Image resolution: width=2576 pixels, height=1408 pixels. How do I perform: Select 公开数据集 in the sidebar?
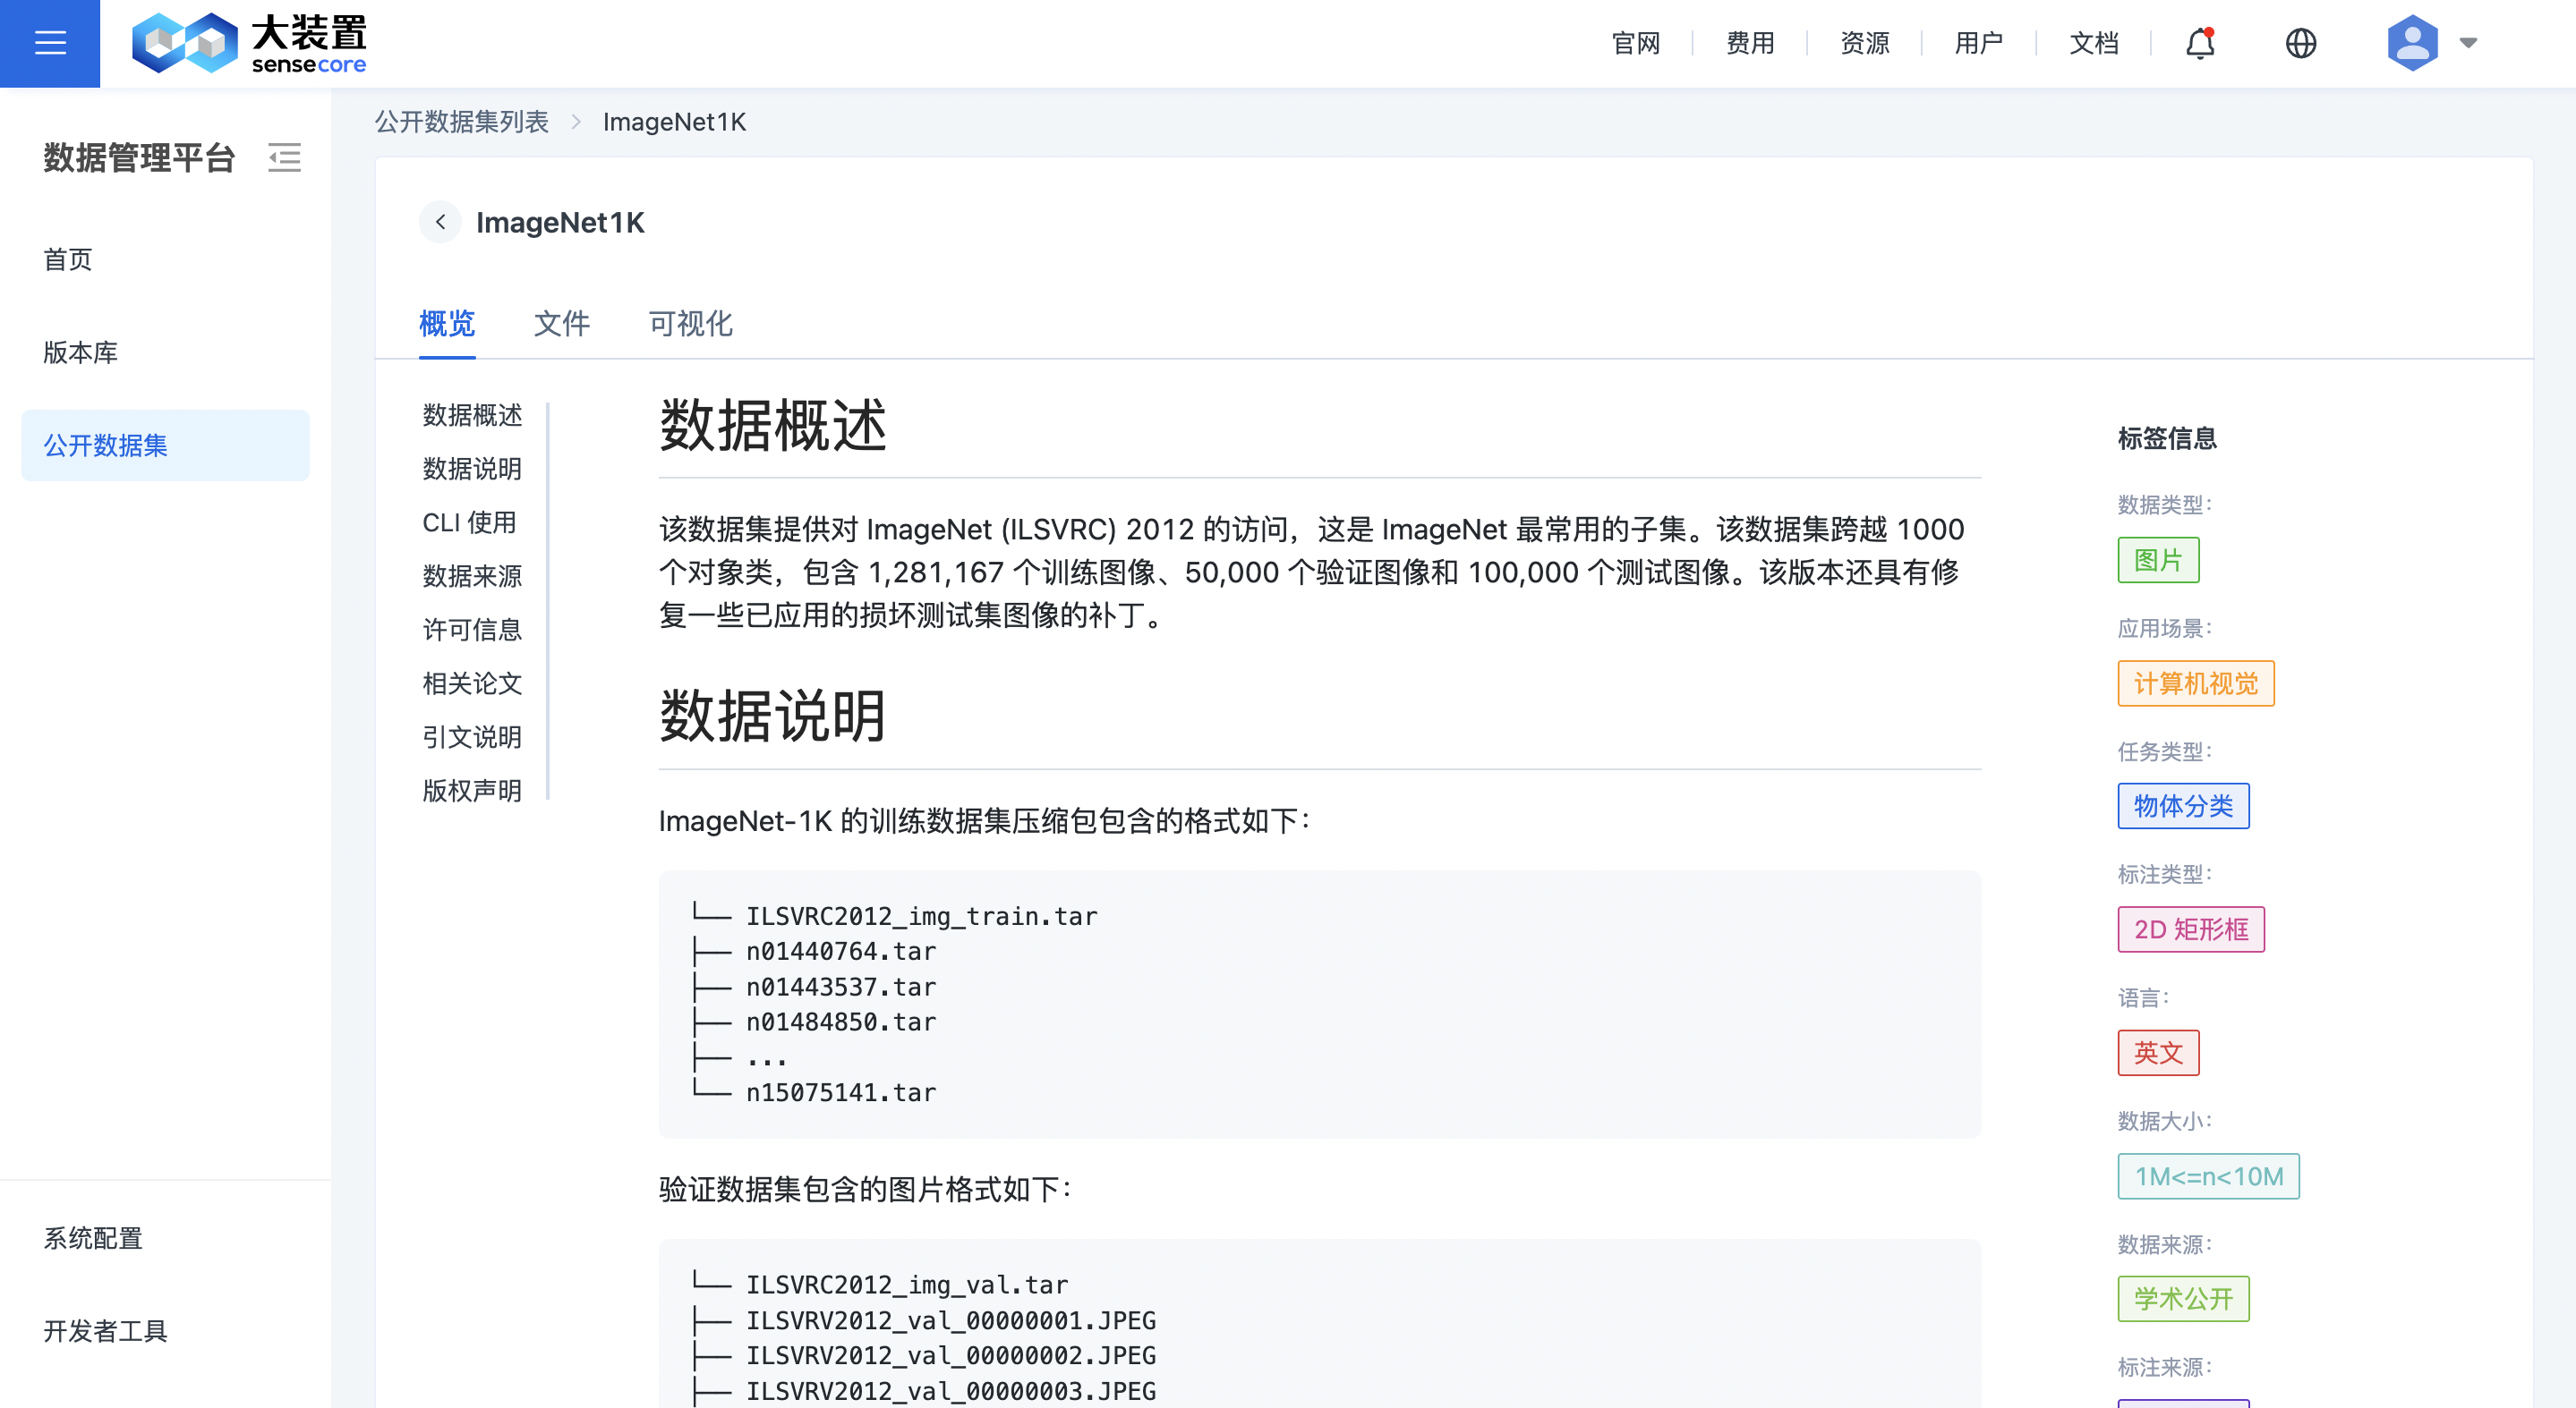[x=105, y=445]
